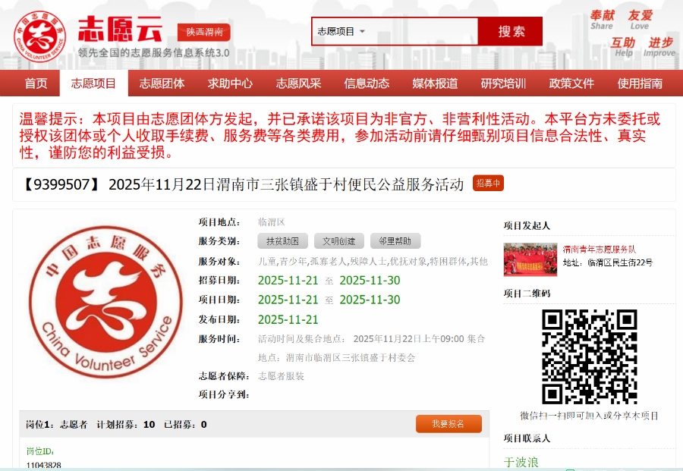This screenshot has height=471, width=683.
Task: Click the 扶贫助困 service category tag
Action: (282, 241)
